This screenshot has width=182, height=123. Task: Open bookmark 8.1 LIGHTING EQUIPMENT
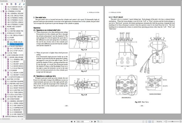pyautogui.click(x=15, y=81)
